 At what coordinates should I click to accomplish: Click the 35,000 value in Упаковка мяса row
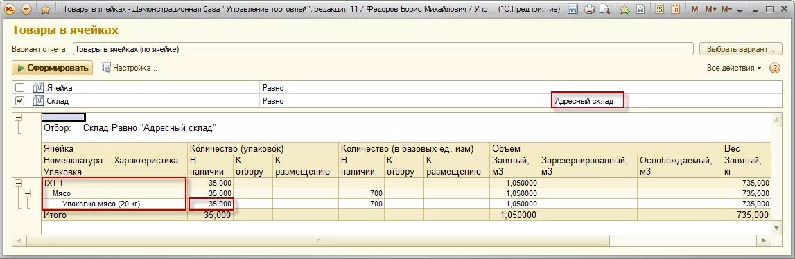tap(220, 204)
